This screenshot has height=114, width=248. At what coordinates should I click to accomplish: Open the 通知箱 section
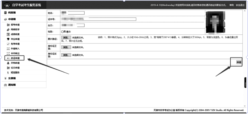[12, 85]
